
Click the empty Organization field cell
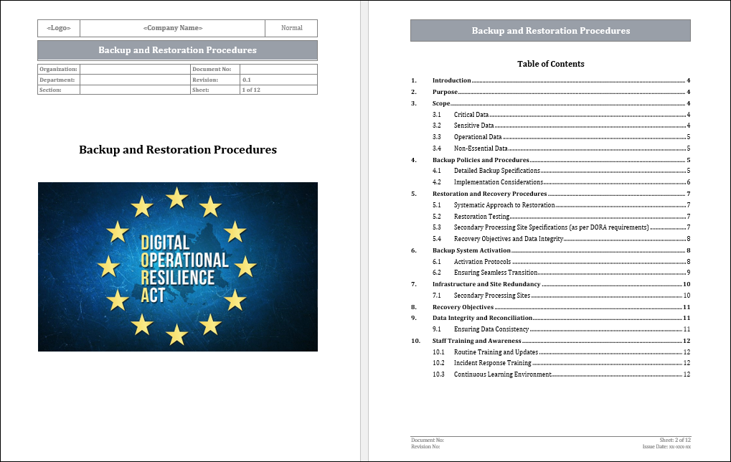pyautogui.click(x=134, y=69)
